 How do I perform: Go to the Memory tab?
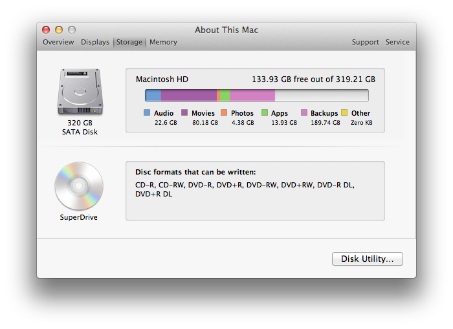coord(163,42)
